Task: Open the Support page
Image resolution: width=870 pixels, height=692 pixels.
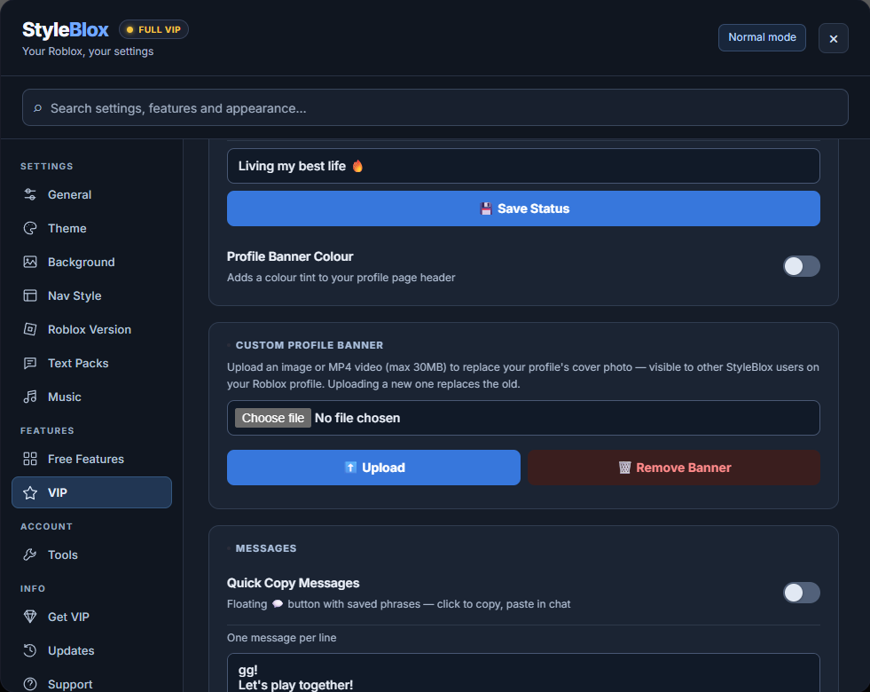Action: pyautogui.click(x=91, y=684)
